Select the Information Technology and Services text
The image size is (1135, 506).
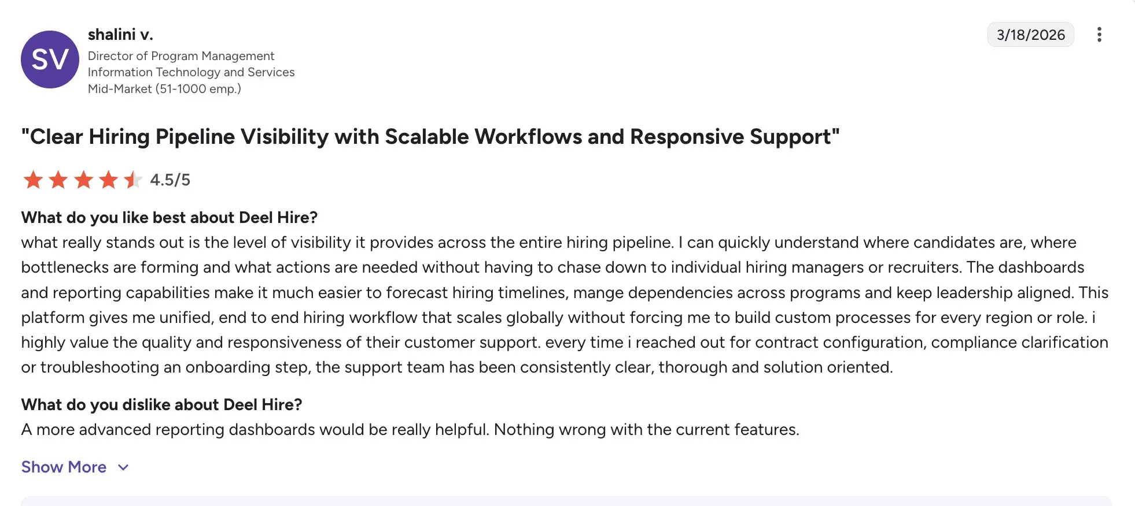[x=191, y=72]
